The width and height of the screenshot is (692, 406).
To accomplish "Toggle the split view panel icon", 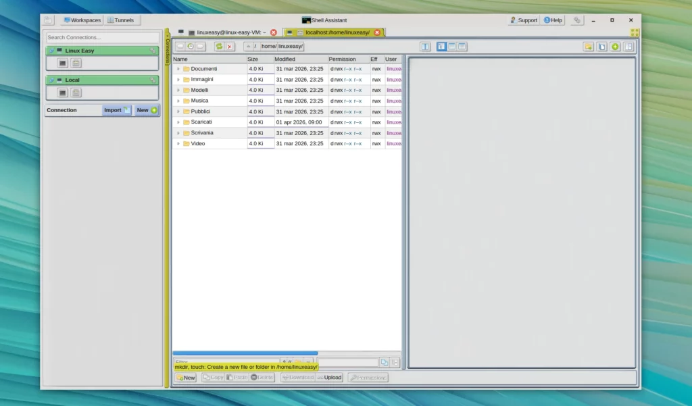I will click(x=425, y=47).
